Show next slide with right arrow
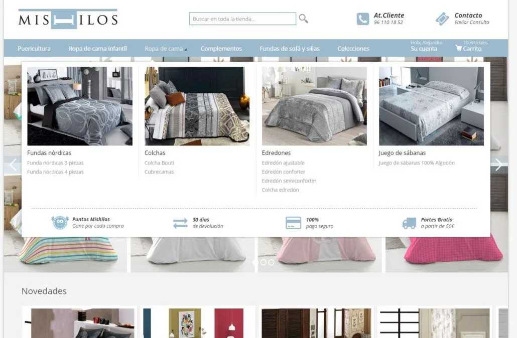 pyautogui.click(x=498, y=164)
